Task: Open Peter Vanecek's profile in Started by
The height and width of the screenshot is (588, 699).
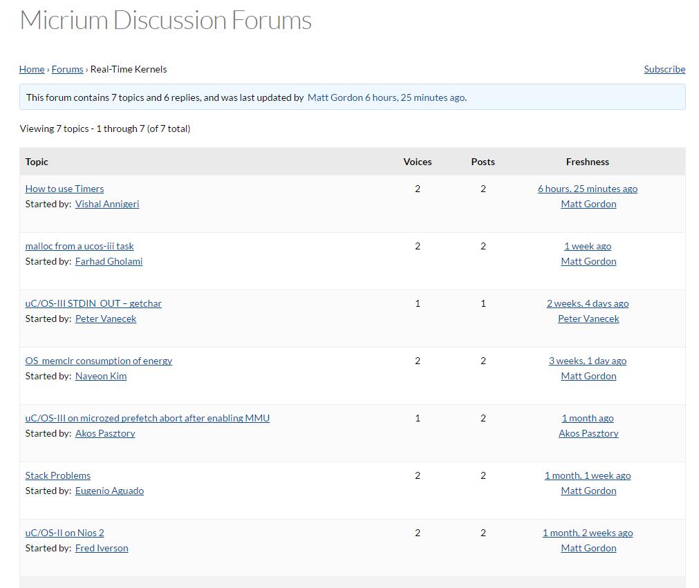Action: point(106,319)
